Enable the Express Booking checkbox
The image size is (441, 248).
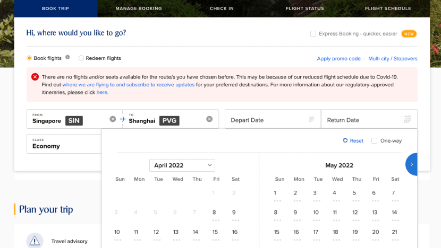click(313, 33)
